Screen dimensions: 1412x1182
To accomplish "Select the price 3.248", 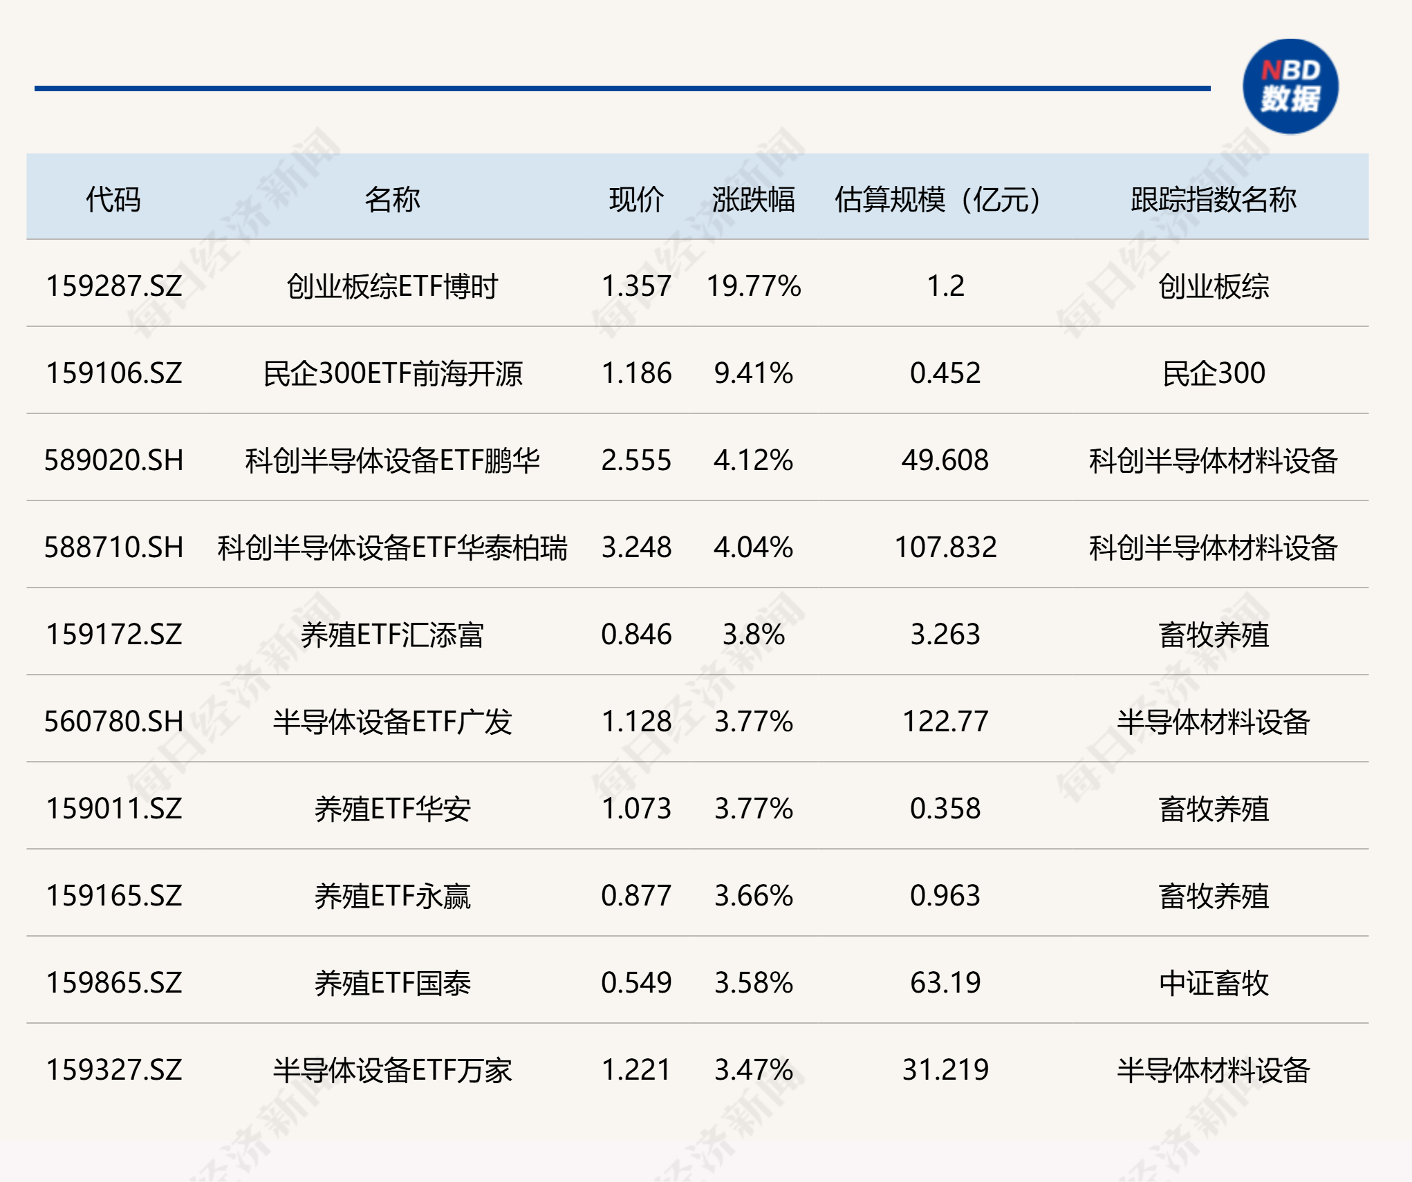I will [636, 547].
